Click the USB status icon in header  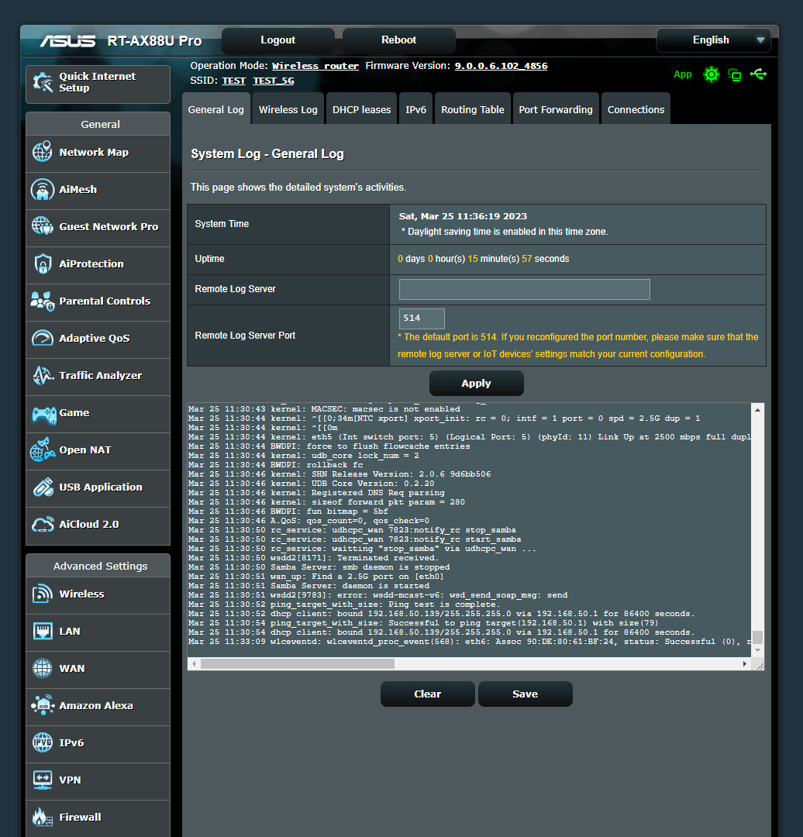tap(759, 74)
